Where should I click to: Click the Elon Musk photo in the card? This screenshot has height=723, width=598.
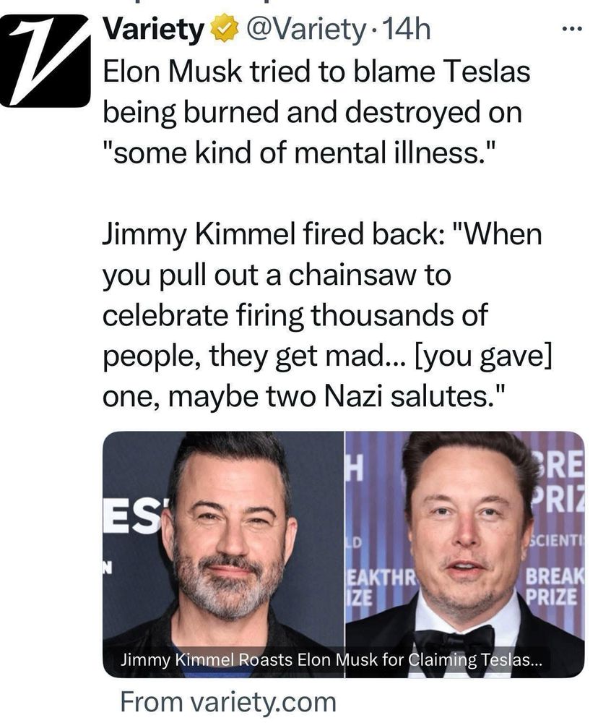465,555
